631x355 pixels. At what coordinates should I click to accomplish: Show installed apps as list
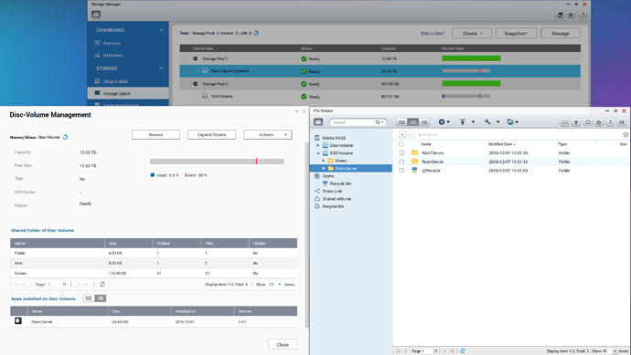point(101,298)
